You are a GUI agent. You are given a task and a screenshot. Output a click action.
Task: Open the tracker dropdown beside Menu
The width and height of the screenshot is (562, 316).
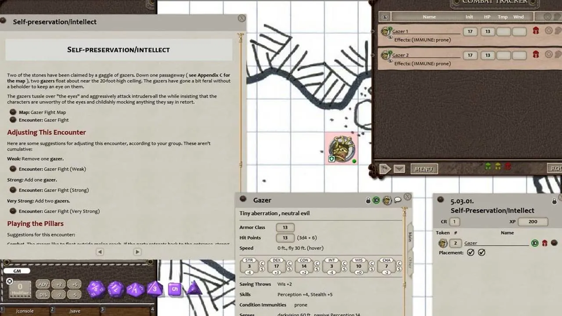(x=399, y=169)
